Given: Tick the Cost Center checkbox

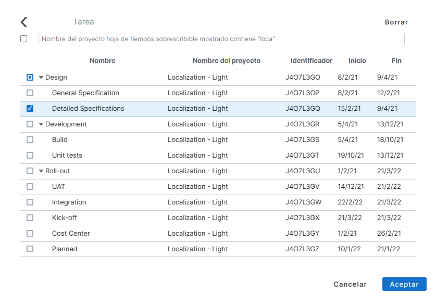Looking at the screenshot, I should click(x=30, y=234).
